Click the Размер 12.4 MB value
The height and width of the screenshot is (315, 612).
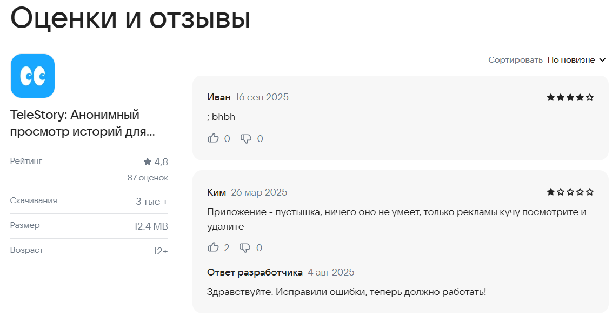pyautogui.click(x=151, y=226)
